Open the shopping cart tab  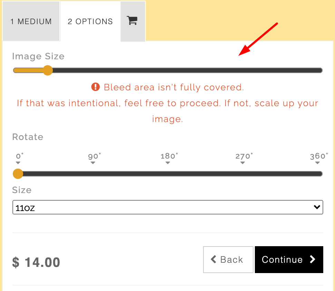point(133,21)
